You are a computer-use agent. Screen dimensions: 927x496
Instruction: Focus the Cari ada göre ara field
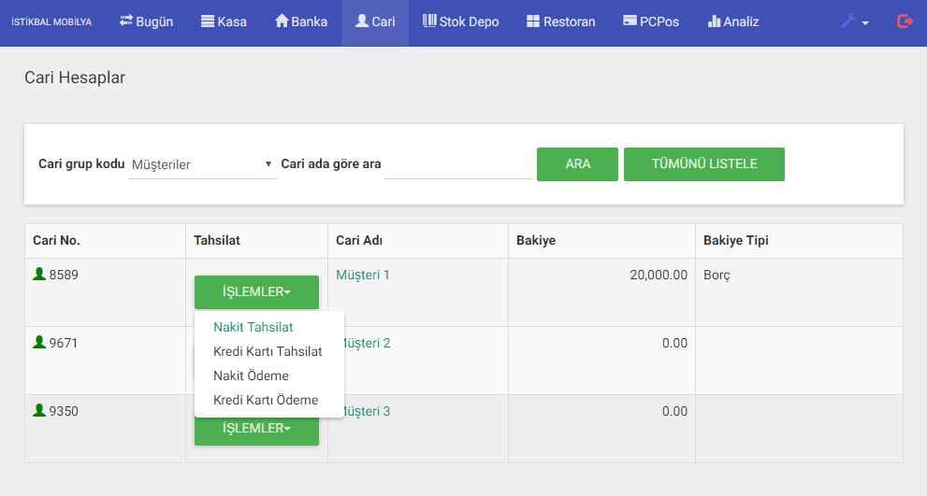(x=458, y=164)
